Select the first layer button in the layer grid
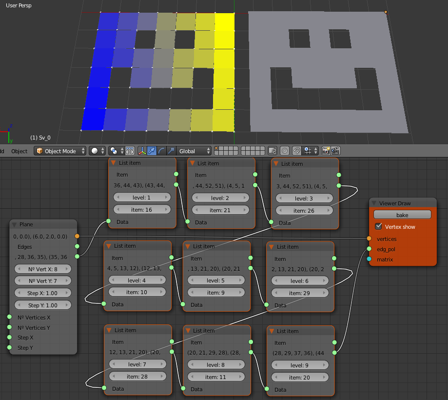 pos(216,148)
